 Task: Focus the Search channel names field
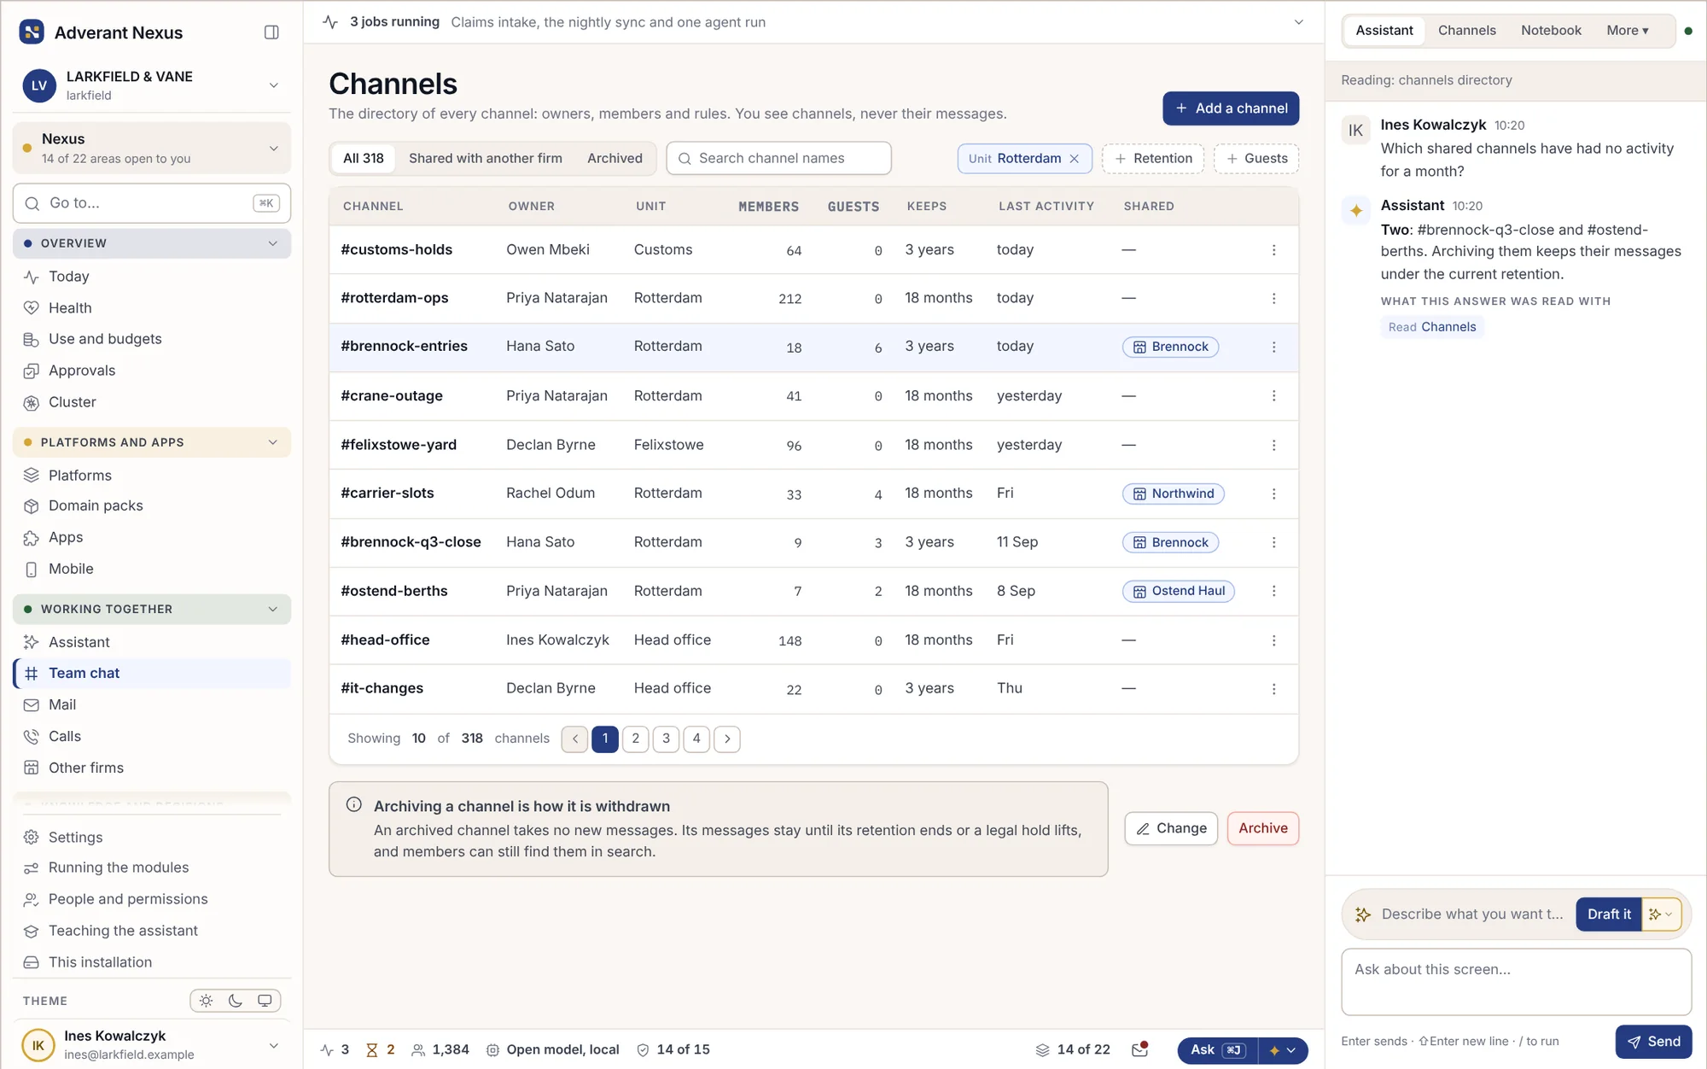(778, 159)
